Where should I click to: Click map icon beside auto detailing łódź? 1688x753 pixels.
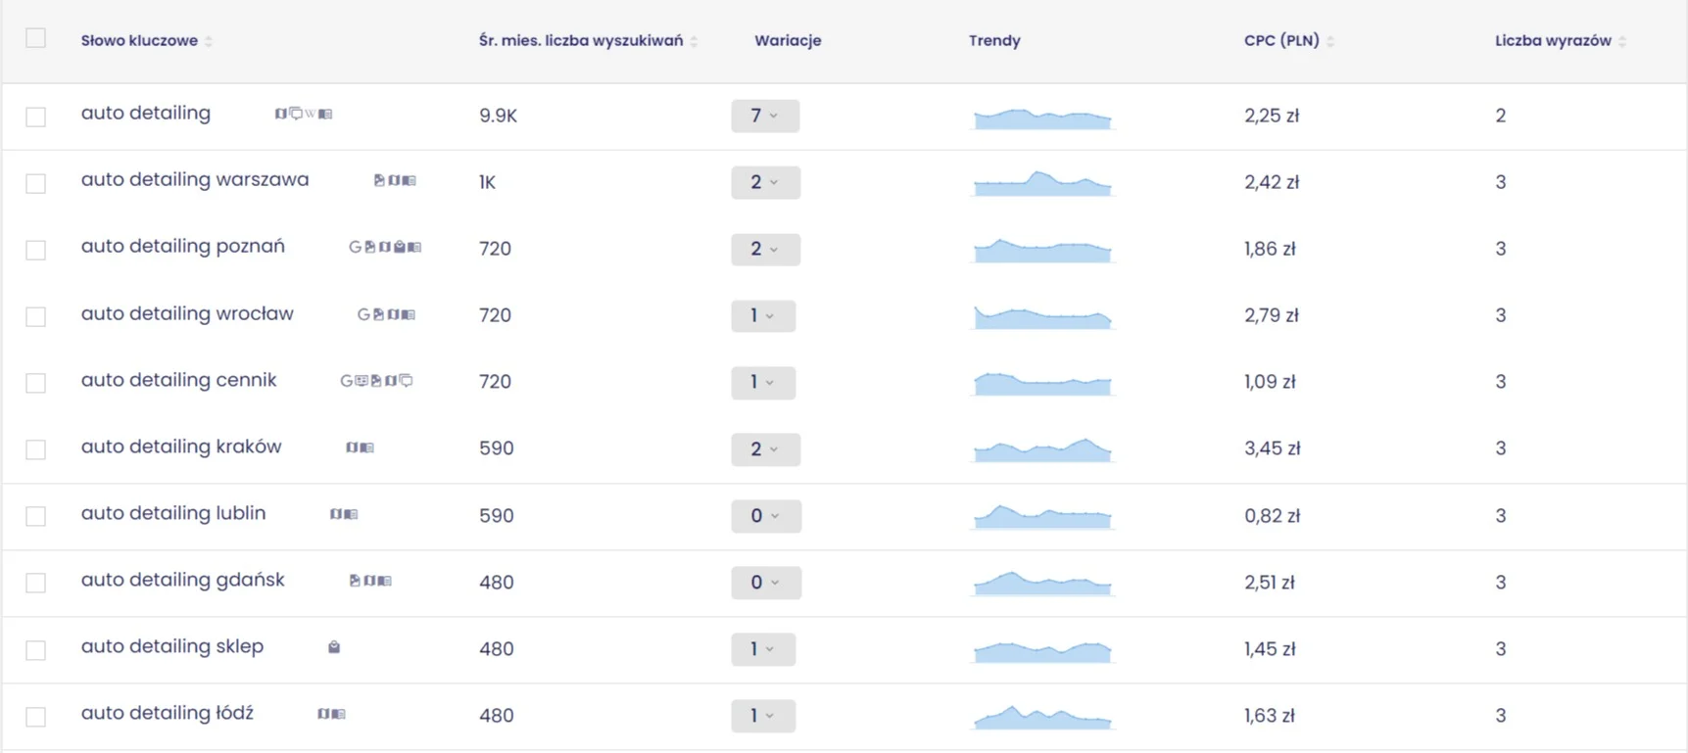point(324,714)
